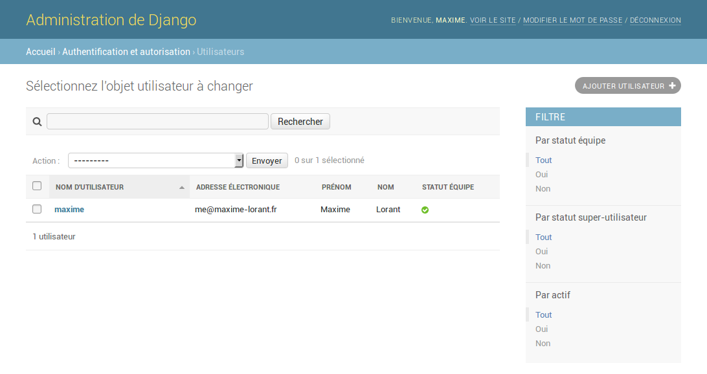Focus the user search input field
707x374 pixels.
[157, 121]
